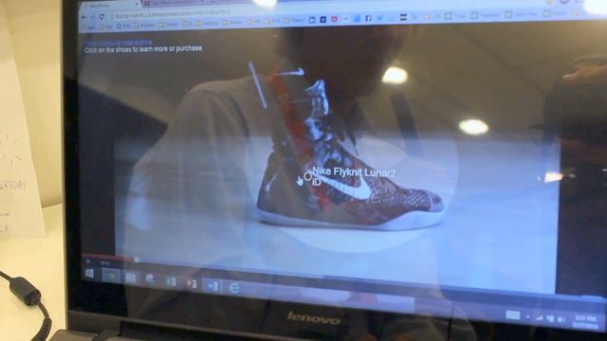Open the Twitter bird bookmark icon

tap(379, 18)
